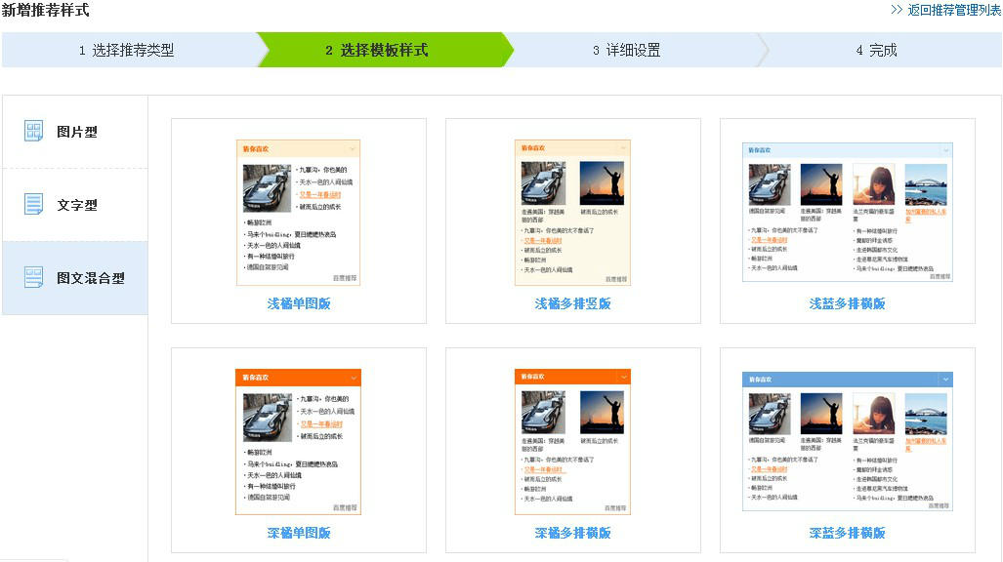Click the double-arrow icon beside 返回推荐管理列表
1003x562 pixels.
(x=897, y=10)
